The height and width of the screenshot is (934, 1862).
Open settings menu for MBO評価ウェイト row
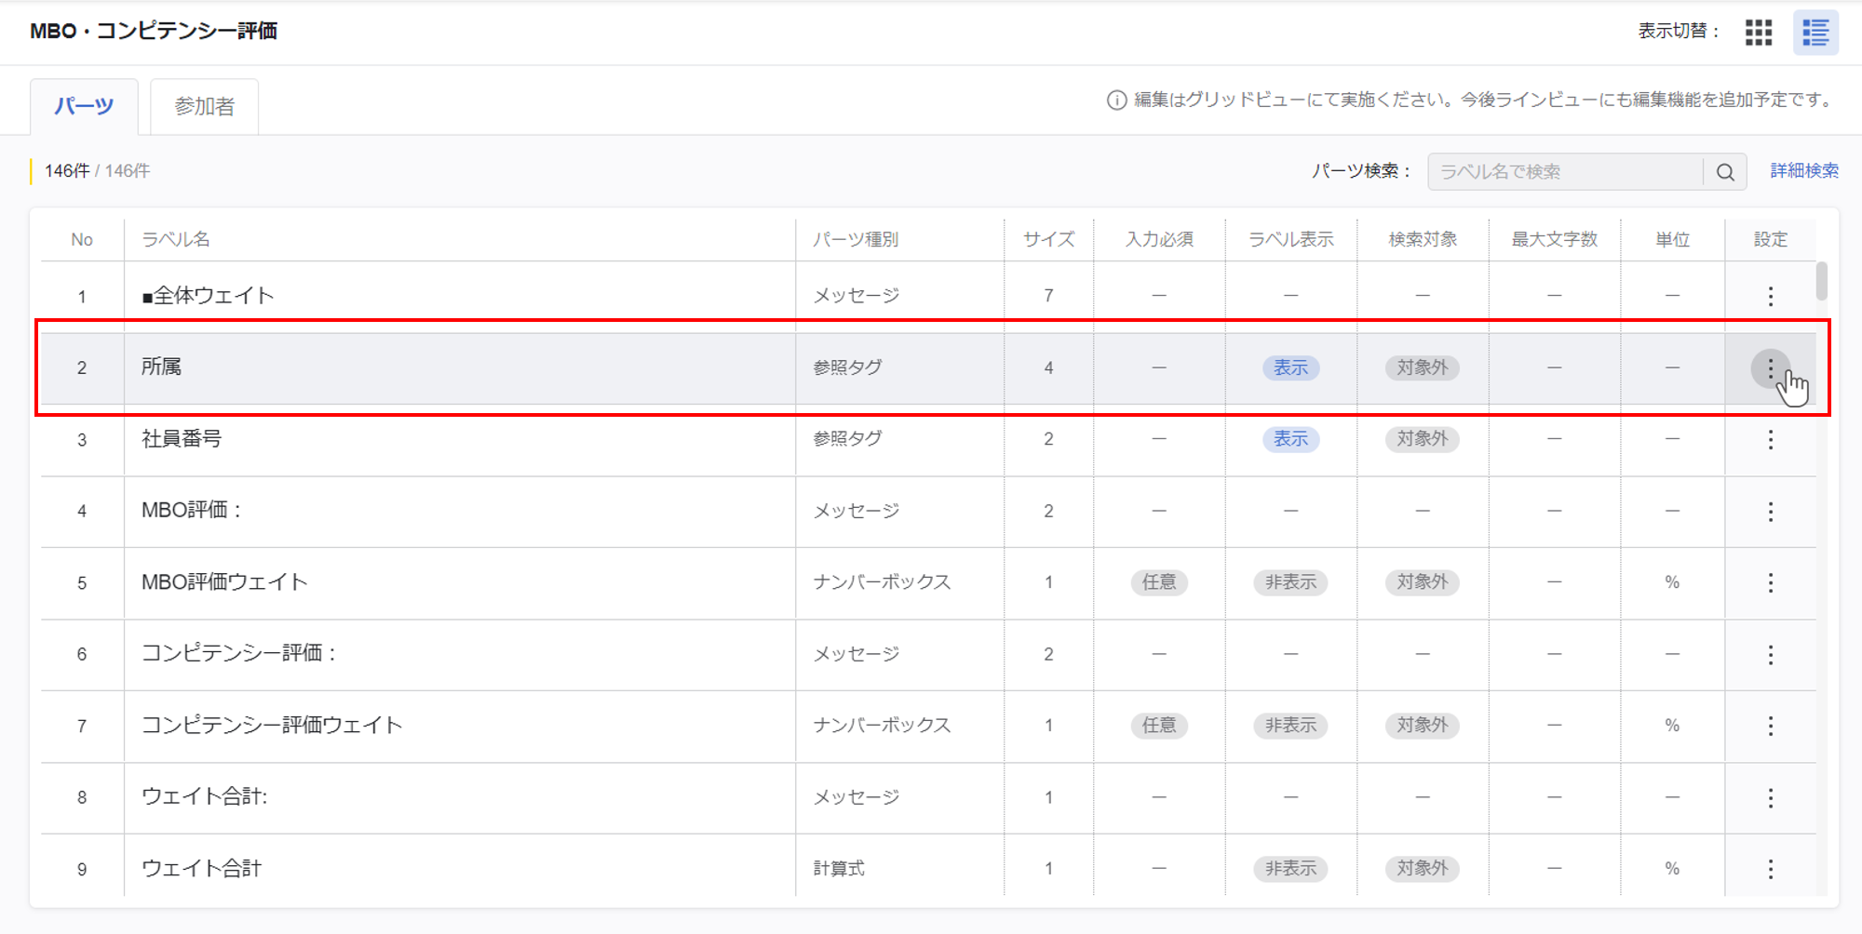(x=1770, y=582)
